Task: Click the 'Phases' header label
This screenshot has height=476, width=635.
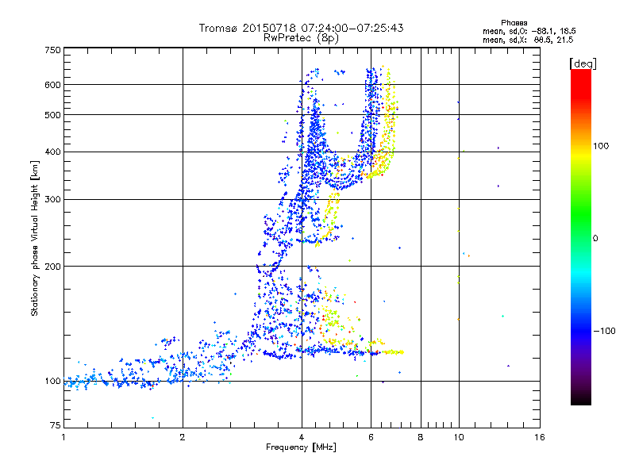Action: tap(514, 23)
